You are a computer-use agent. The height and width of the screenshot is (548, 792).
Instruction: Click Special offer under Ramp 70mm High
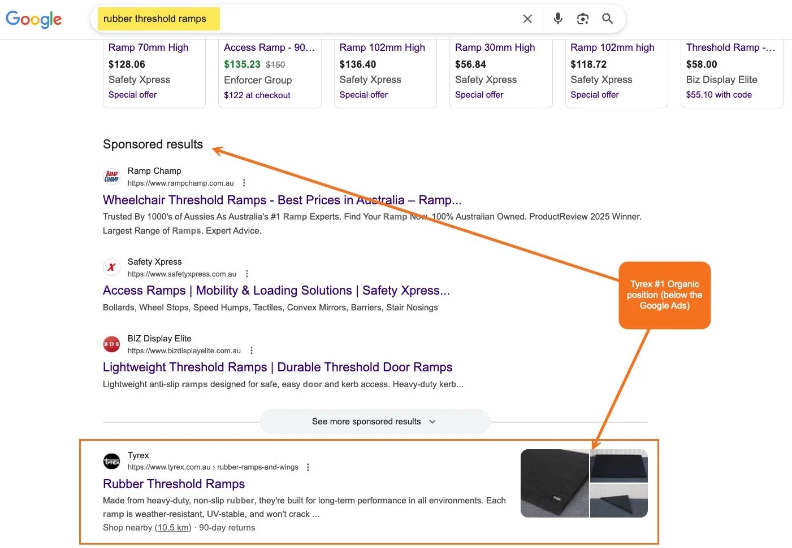132,95
